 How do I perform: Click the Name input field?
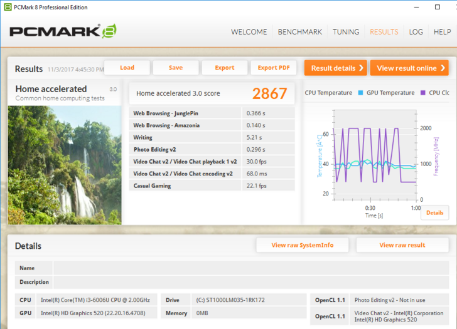pyautogui.click(x=251, y=268)
